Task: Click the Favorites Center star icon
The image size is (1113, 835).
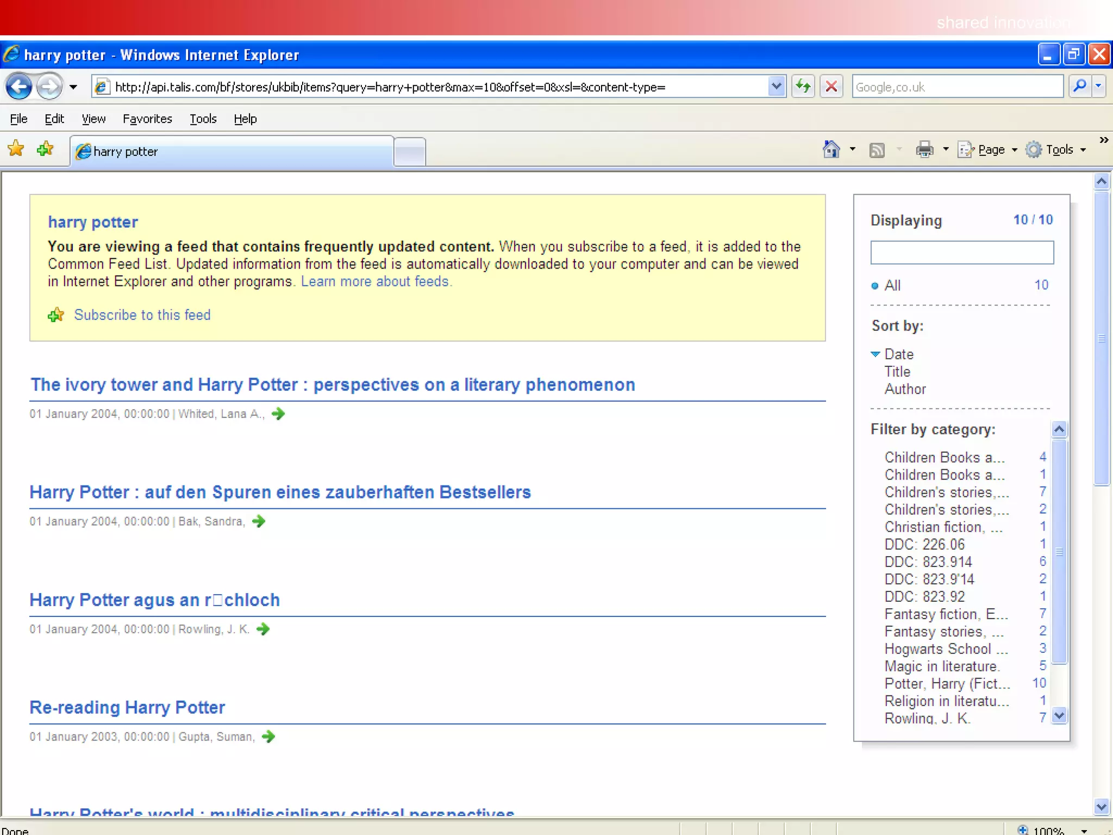Action: click(x=16, y=148)
